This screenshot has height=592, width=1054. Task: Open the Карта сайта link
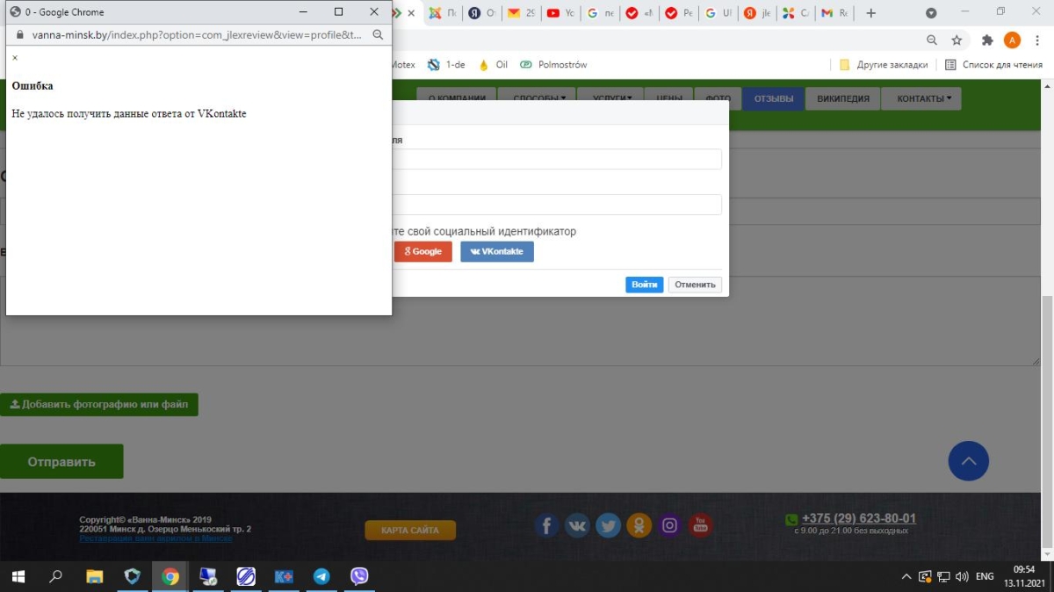click(x=410, y=531)
